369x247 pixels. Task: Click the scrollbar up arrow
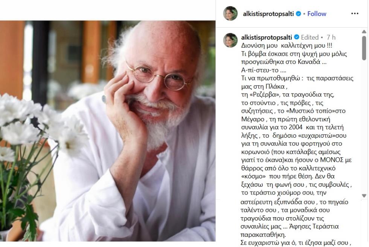point(364,31)
